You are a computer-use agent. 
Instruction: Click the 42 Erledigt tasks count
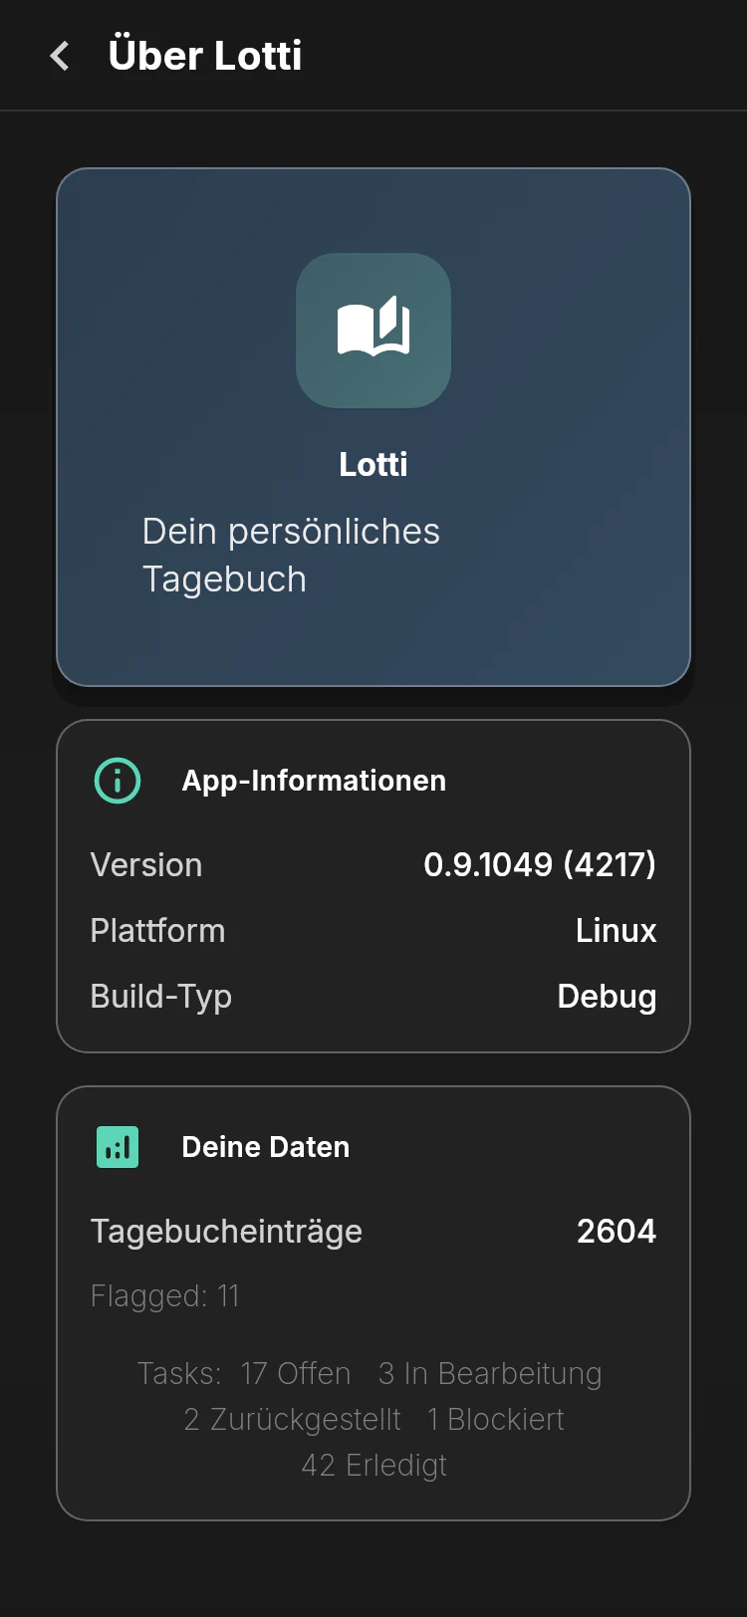tap(374, 1465)
